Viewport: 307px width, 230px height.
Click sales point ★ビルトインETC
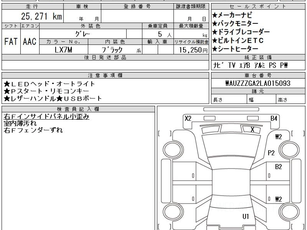238,40
